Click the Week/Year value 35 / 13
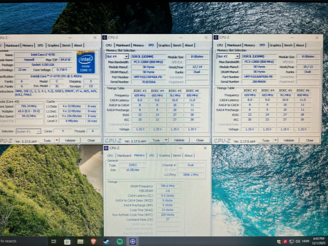This screenshot has height=246, width=328. click(x=308, y=67)
